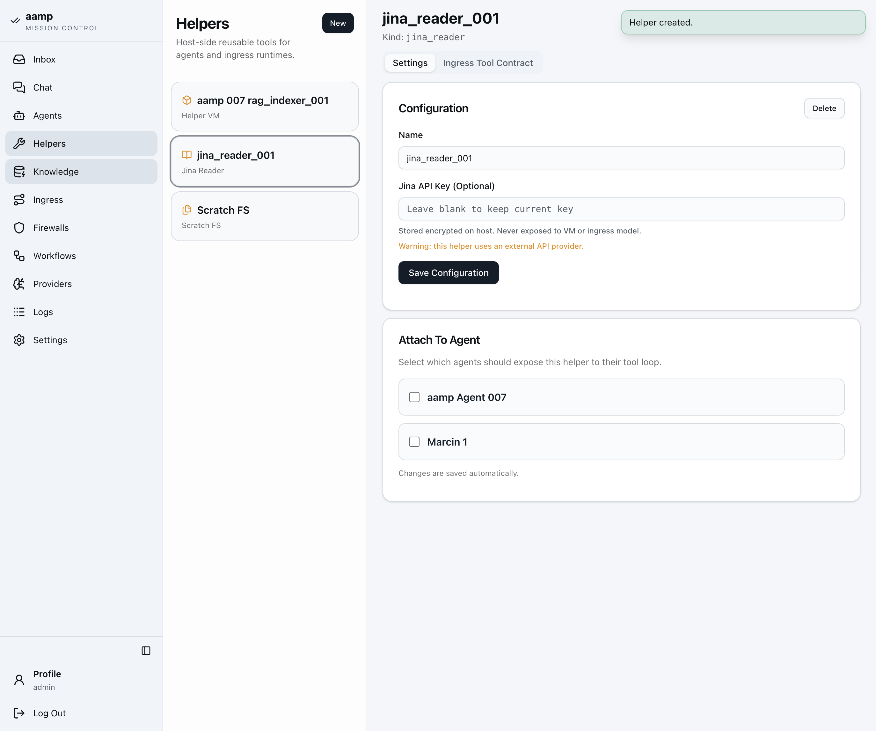Viewport: 876px width, 731px height.
Task: Click the 'Attach To Agent' heading
Action: point(439,340)
